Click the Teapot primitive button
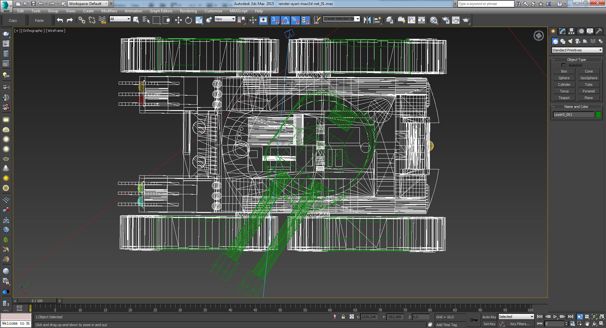This screenshot has width=606, height=328. click(x=564, y=98)
